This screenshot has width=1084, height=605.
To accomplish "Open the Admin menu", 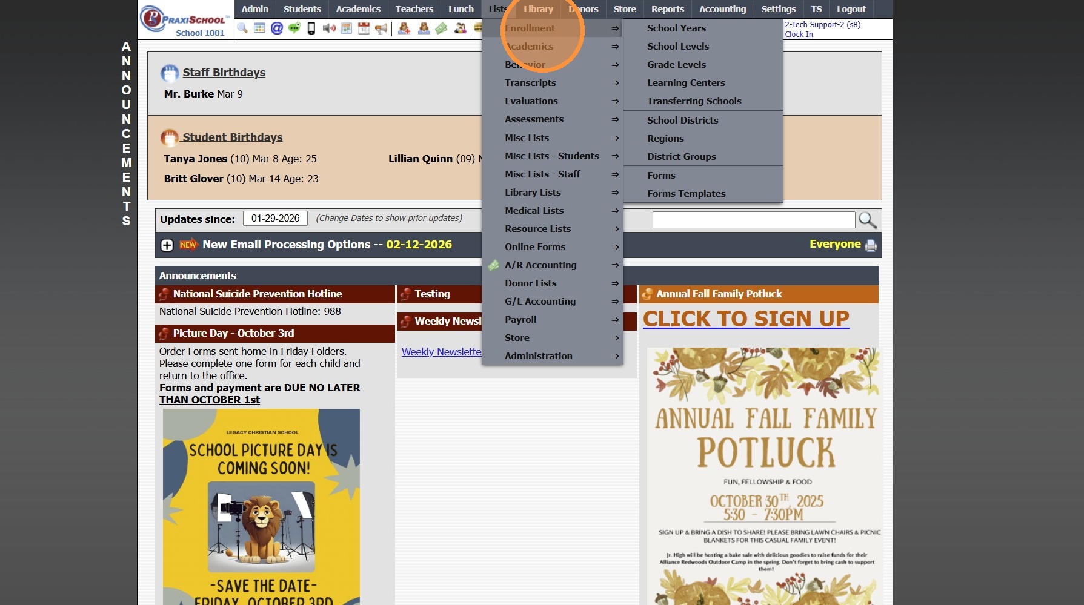I will coord(254,9).
